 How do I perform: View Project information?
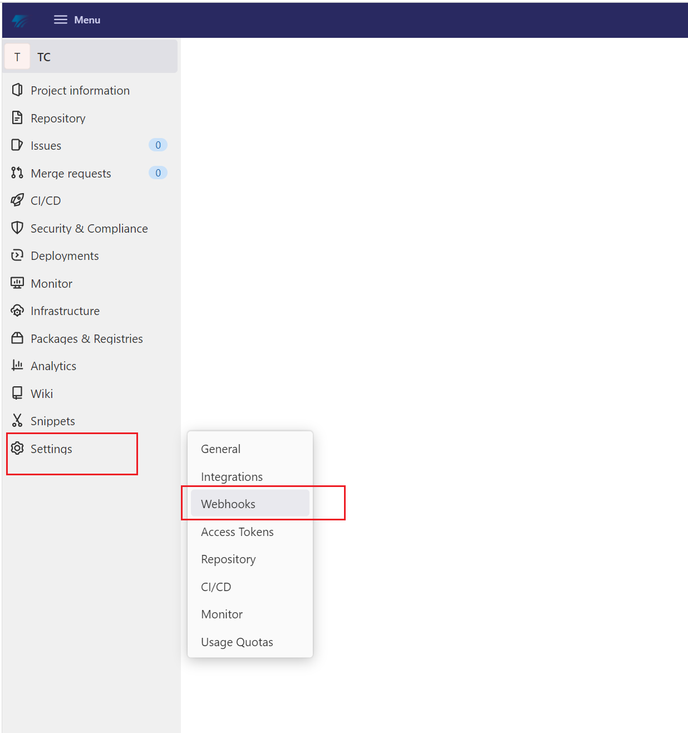[80, 90]
